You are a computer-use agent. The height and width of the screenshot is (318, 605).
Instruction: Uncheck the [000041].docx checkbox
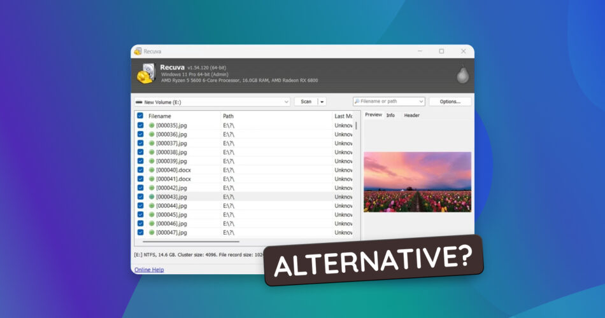point(141,179)
